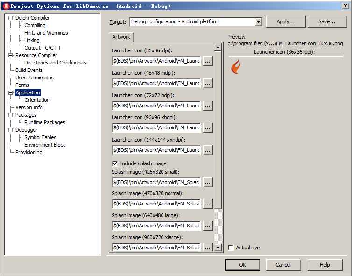Select the Resource Compiler tree label
Viewport: 352px width, 276px height.
tap(36, 55)
